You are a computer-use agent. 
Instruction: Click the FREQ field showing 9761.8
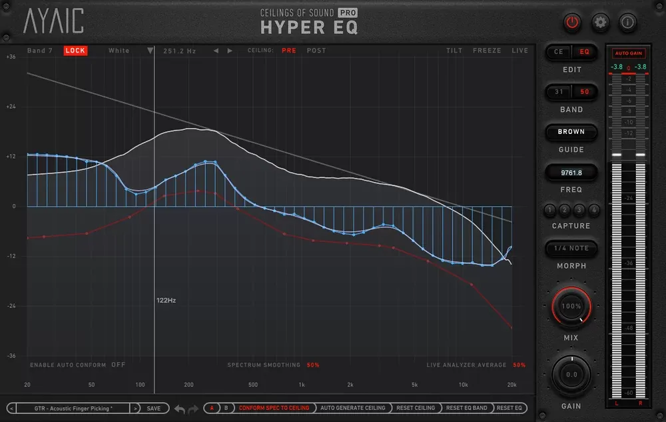tap(571, 173)
